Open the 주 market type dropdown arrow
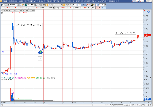The width and height of the screenshot is (153, 107). (x=6, y=5)
